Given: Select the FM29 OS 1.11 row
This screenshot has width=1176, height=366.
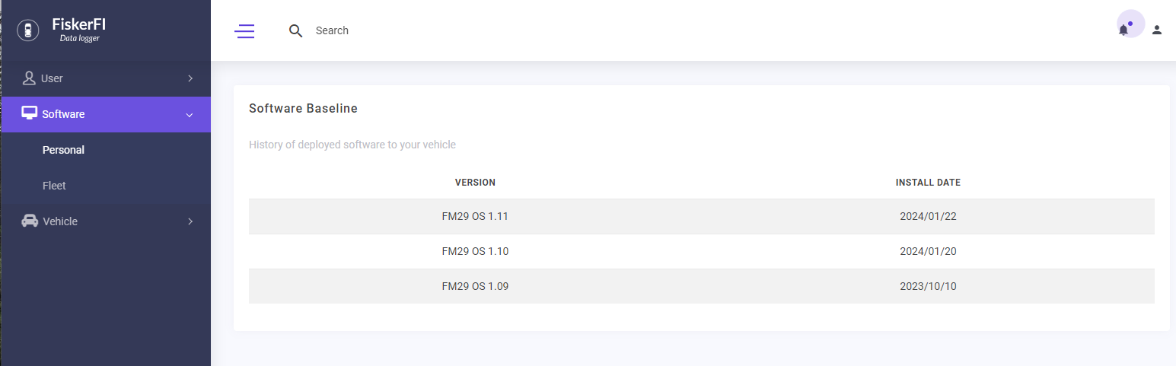Looking at the screenshot, I should (701, 216).
